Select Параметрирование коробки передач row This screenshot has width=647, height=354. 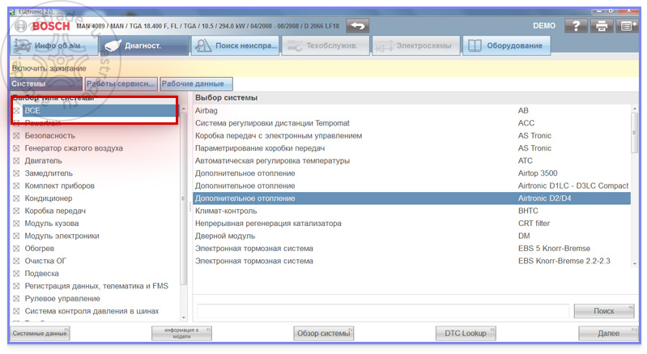(x=411, y=148)
